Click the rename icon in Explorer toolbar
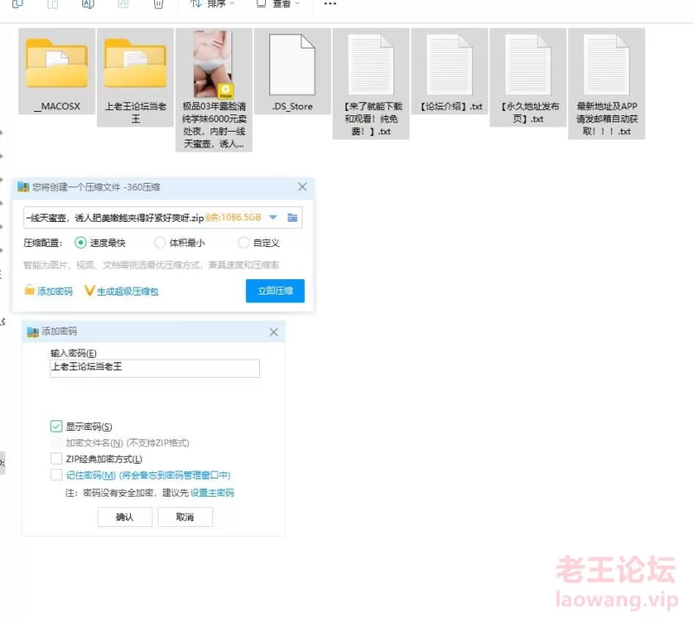The width and height of the screenshot is (693, 618). click(88, 4)
